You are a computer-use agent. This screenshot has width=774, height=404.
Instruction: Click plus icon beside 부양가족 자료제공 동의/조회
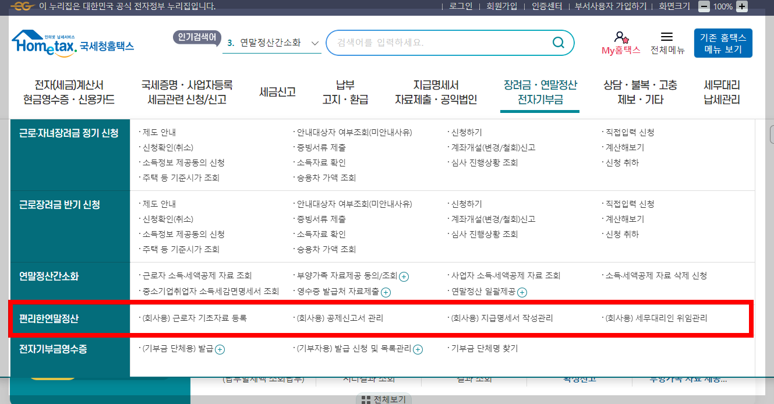(x=404, y=277)
